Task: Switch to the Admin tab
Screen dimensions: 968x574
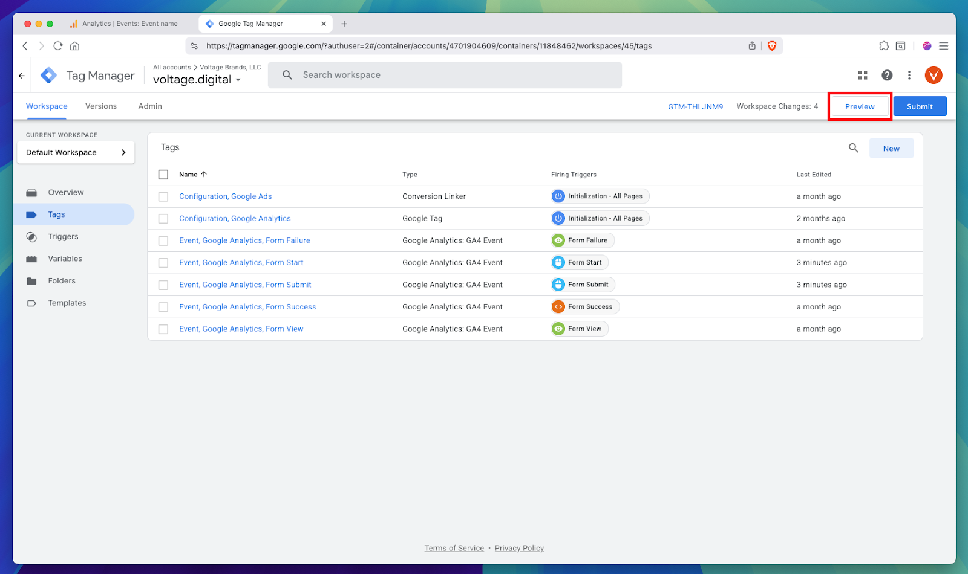Action: pos(150,106)
